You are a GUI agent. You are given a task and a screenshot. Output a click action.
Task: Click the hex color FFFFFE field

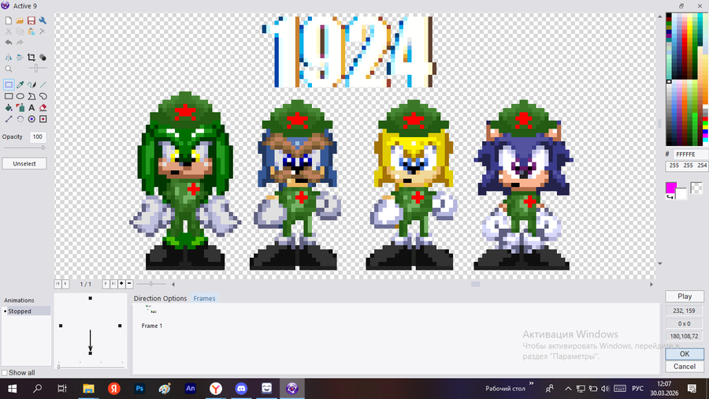pyautogui.click(x=690, y=155)
